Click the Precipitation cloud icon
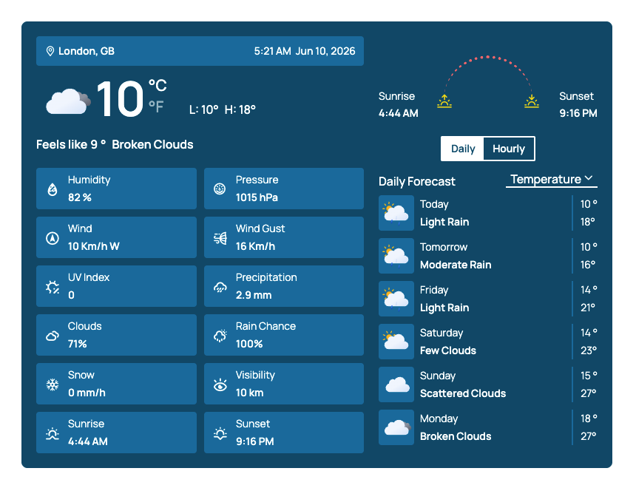Image resolution: width=636 pixels, height=488 pixels. tap(220, 287)
